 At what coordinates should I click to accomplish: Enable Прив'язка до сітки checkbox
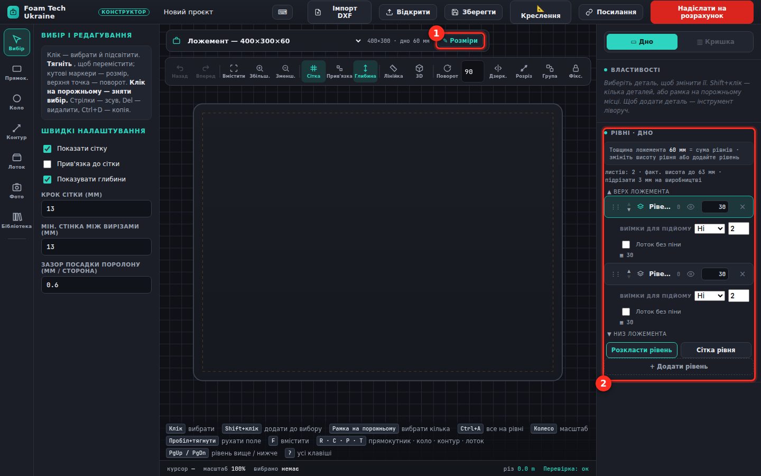47,164
